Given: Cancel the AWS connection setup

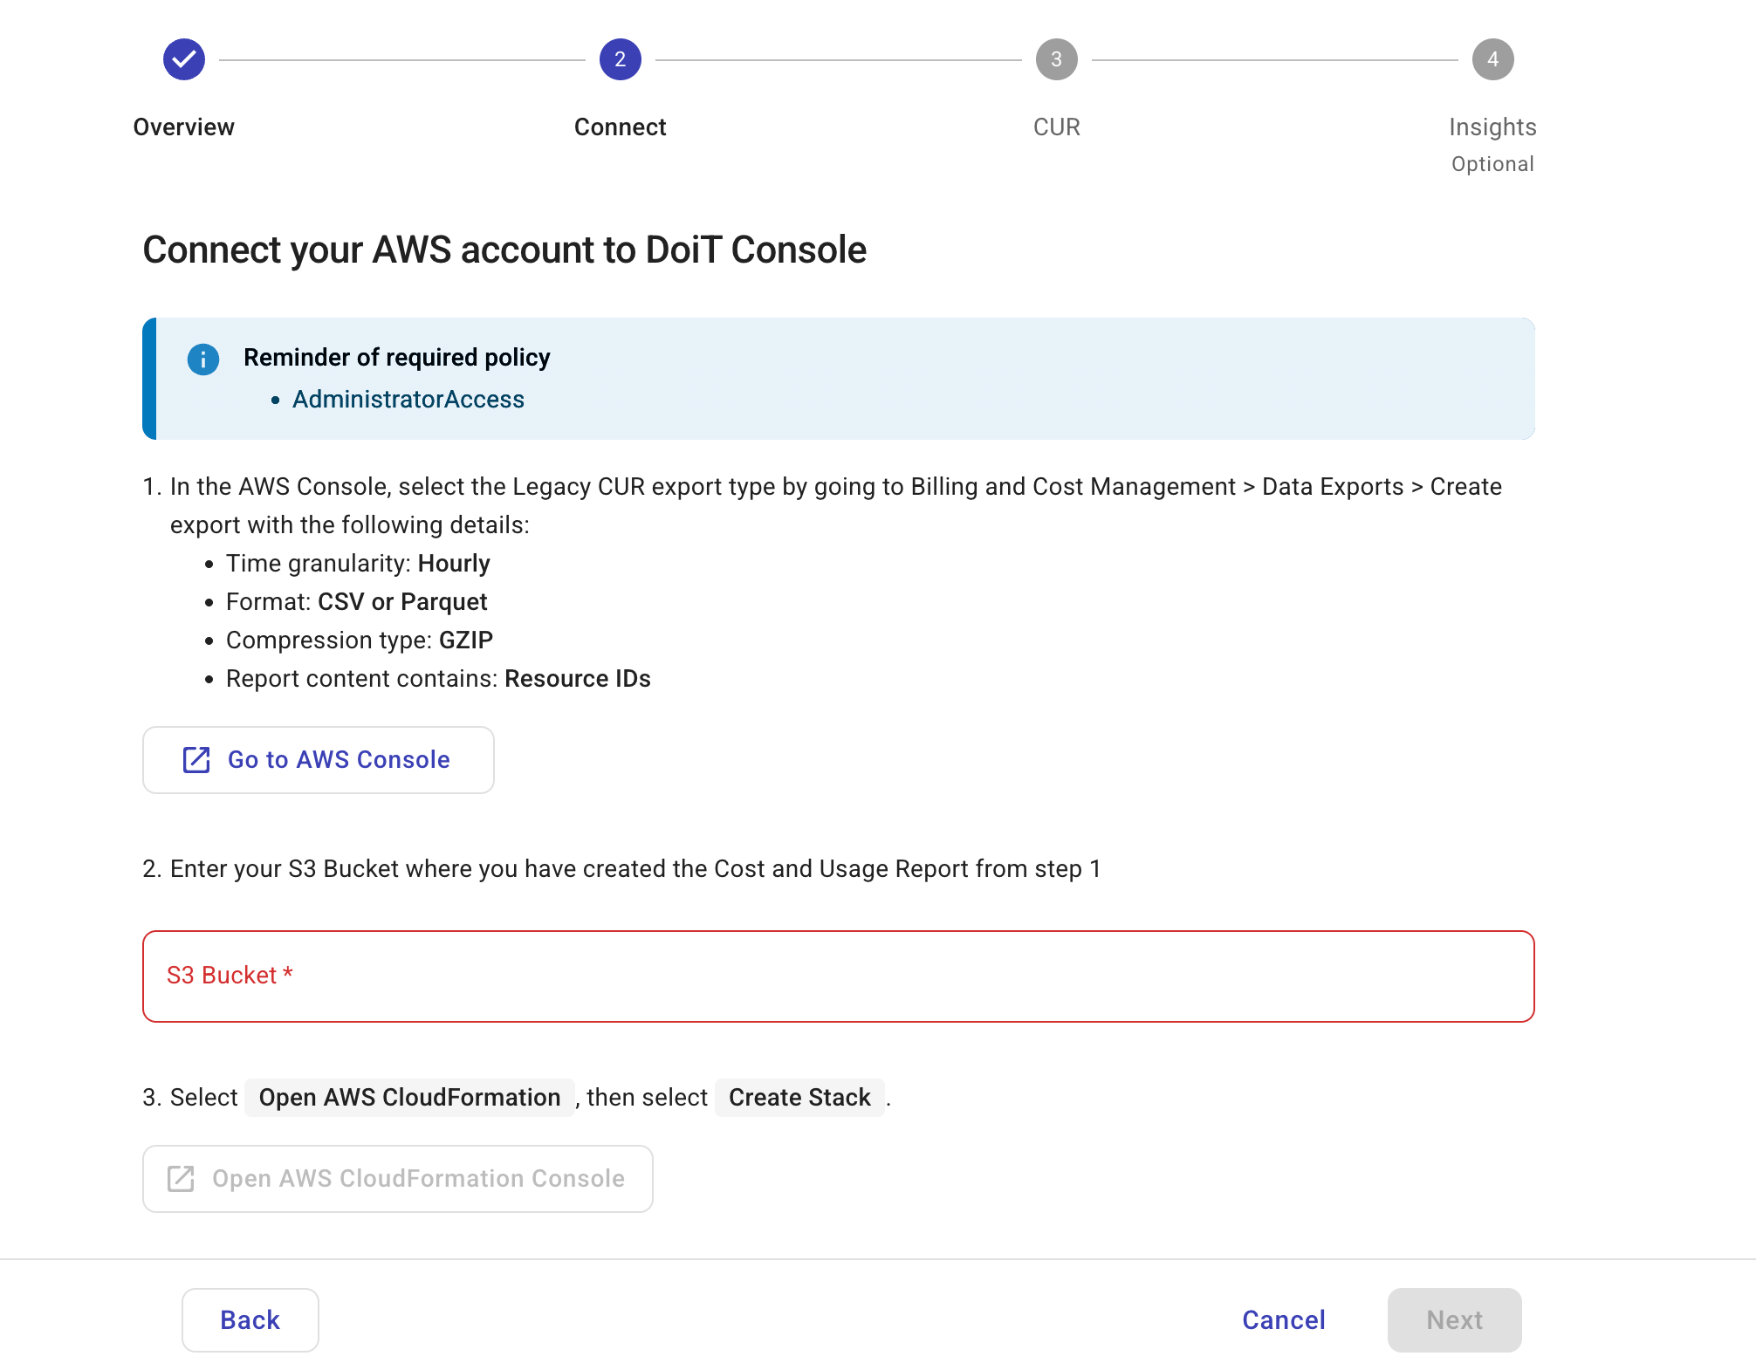Looking at the screenshot, I should click(1283, 1319).
